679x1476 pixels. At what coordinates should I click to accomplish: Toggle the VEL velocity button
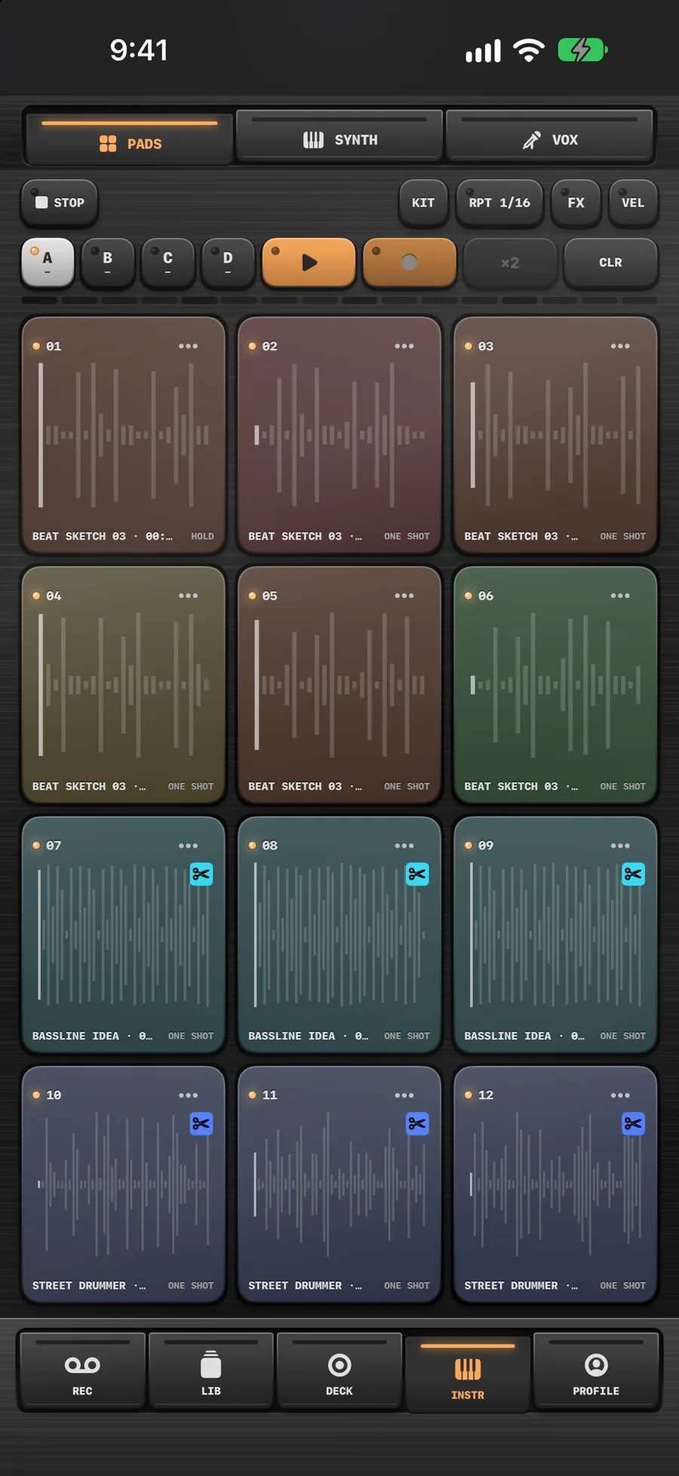pos(633,202)
